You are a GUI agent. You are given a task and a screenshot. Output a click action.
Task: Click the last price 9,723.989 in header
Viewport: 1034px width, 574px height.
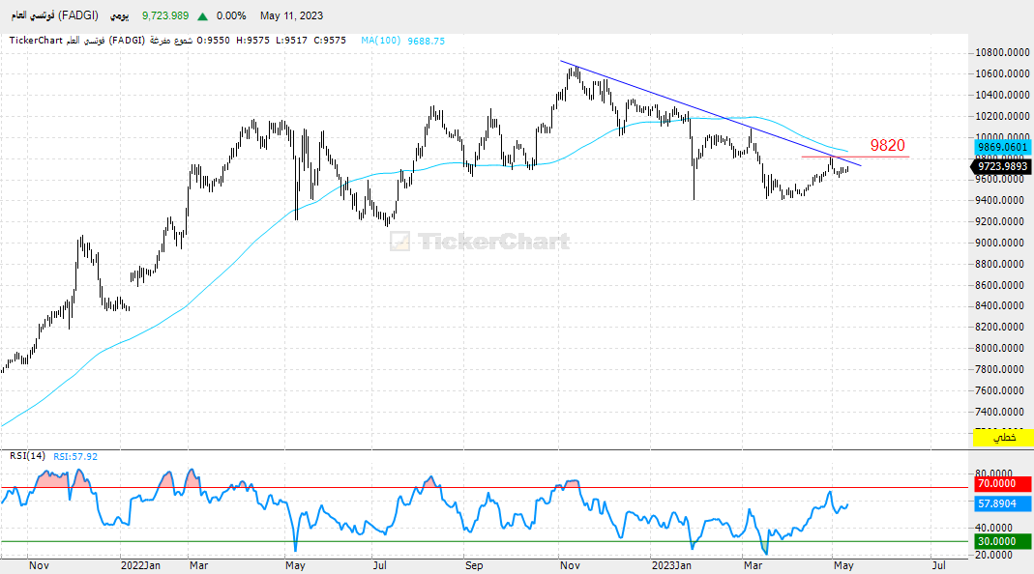[165, 15]
